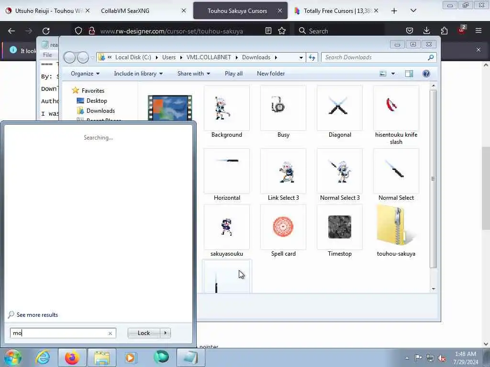Change the view icon in Explorer

pyautogui.click(x=383, y=74)
